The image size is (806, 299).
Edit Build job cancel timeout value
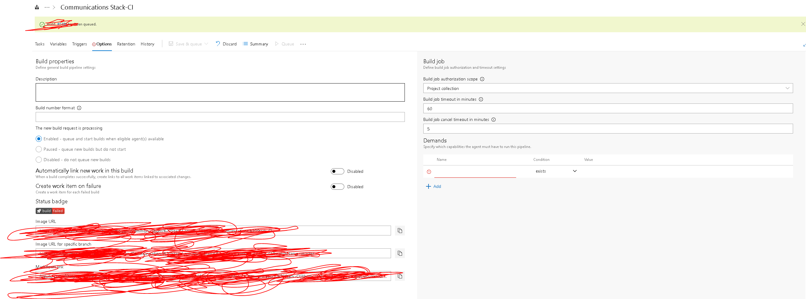click(x=608, y=129)
